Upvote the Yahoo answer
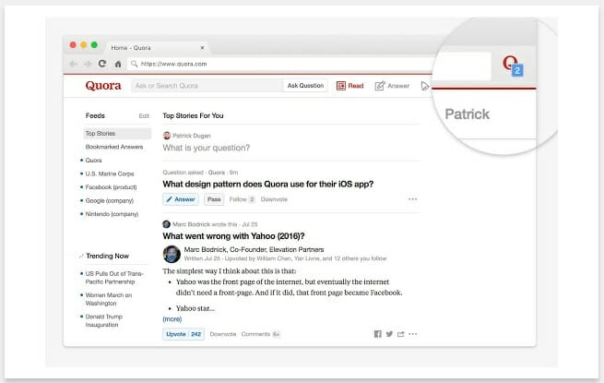 (184, 334)
